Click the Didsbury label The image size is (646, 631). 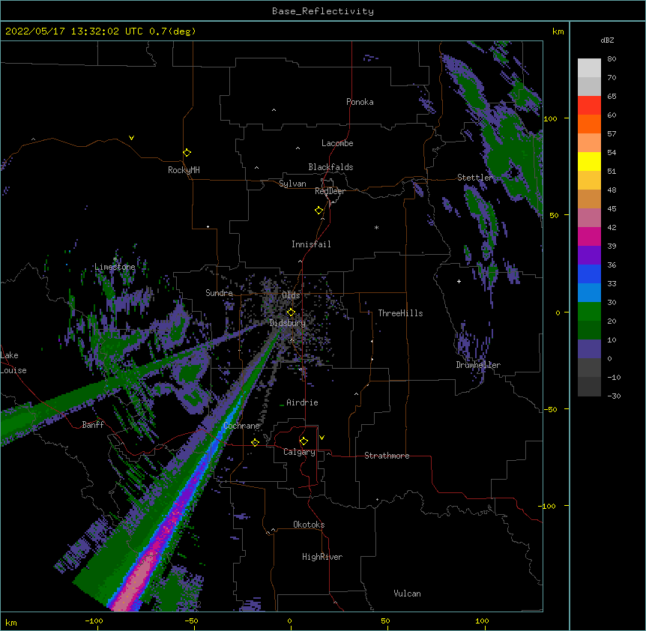tap(288, 323)
